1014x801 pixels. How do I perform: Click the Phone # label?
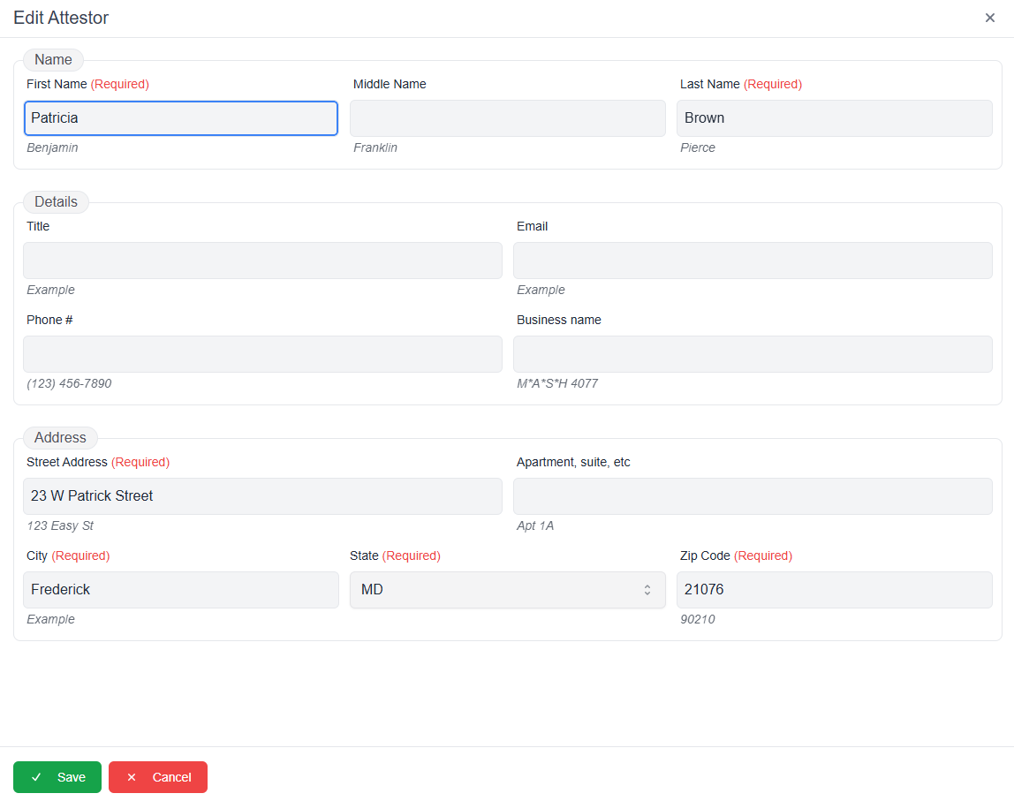pos(49,320)
